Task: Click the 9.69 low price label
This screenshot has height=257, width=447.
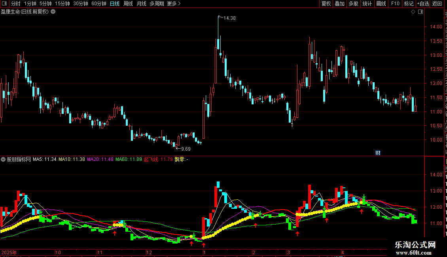Action: tap(186, 149)
